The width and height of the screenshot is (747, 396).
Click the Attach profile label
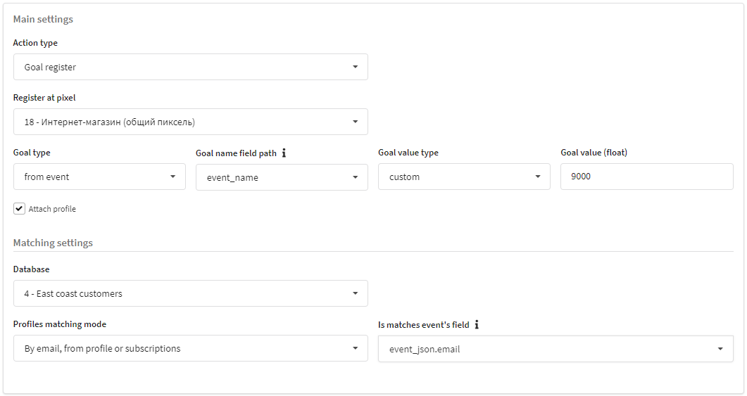52,209
